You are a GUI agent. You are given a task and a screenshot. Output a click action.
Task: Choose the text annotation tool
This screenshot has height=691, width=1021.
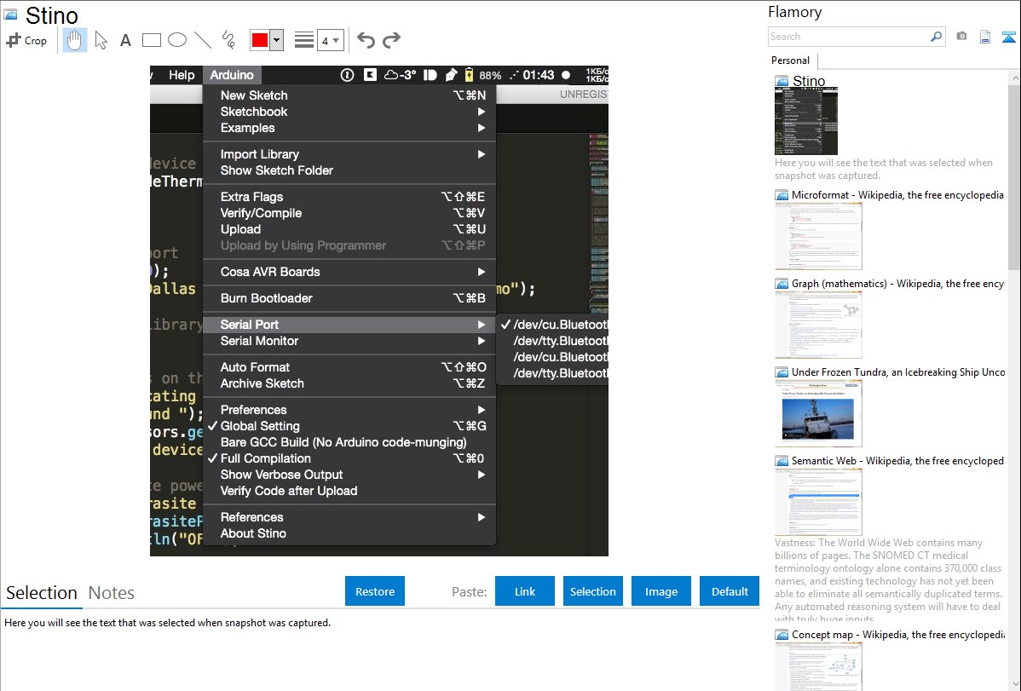(x=125, y=40)
